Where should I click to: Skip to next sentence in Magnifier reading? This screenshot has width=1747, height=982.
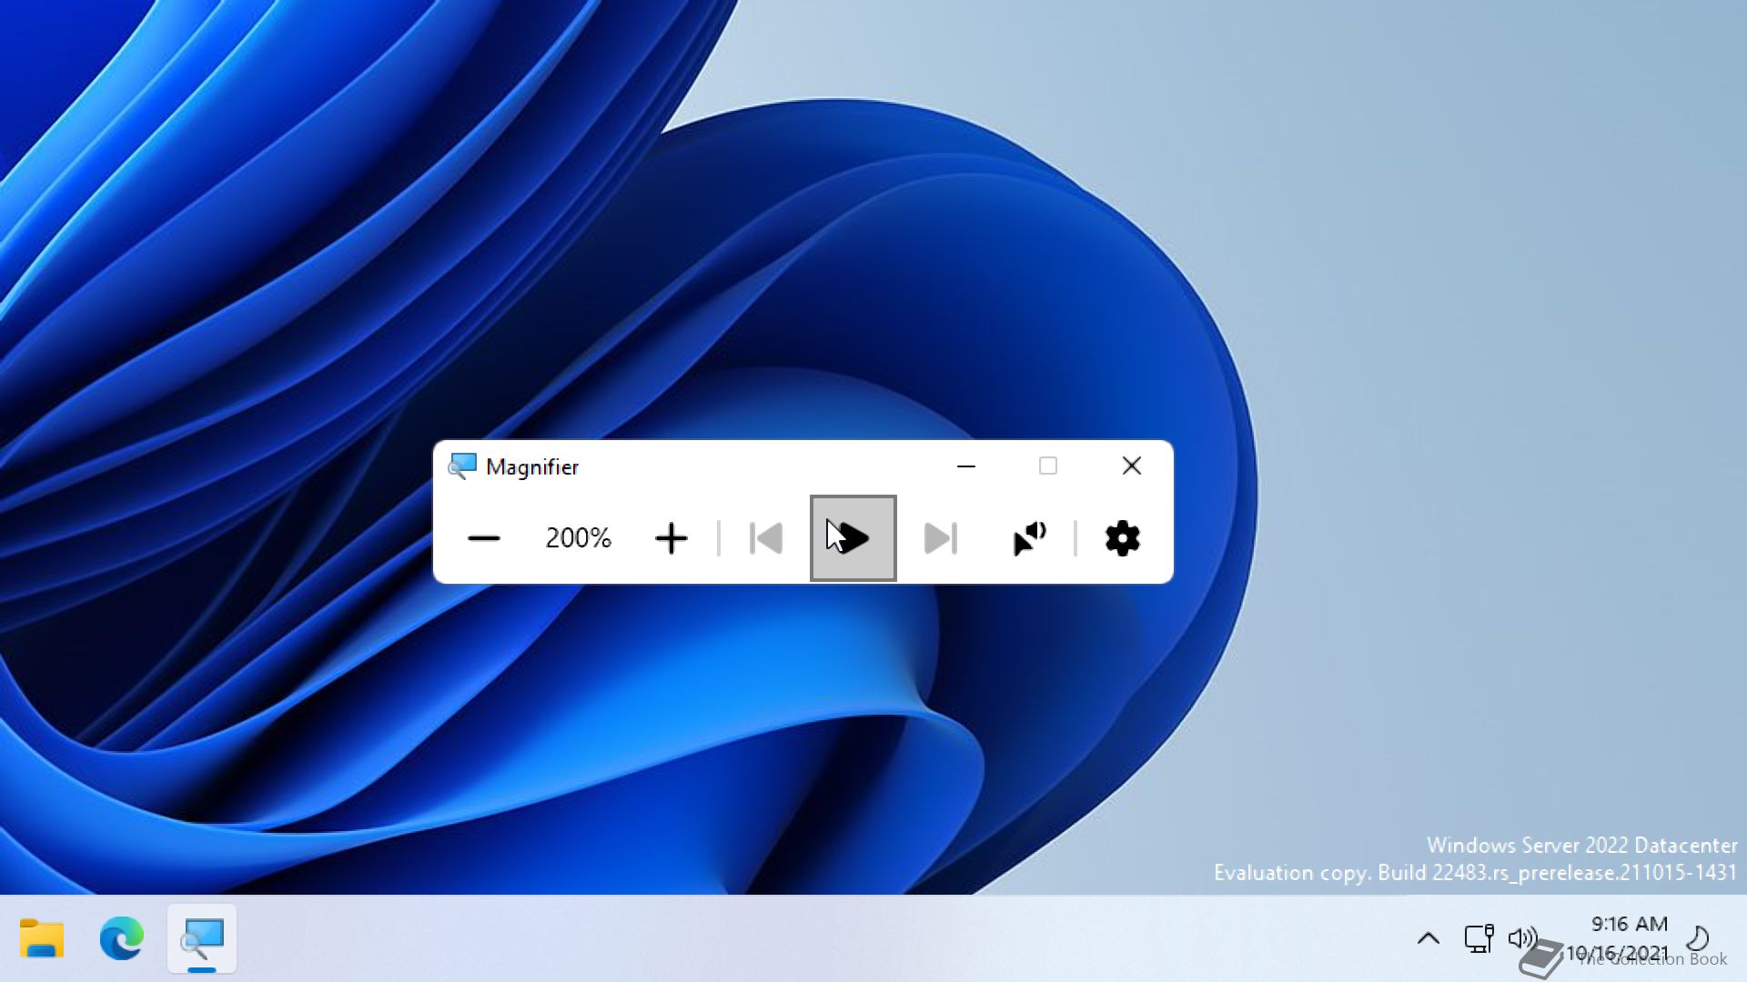pos(941,538)
